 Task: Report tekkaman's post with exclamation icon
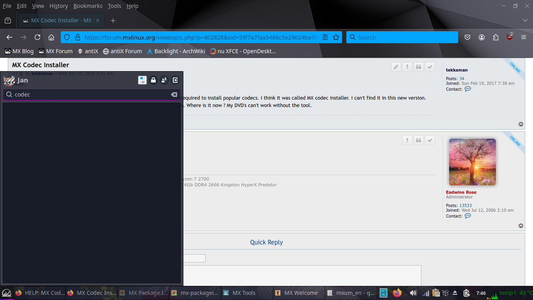[x=407, y=67]
